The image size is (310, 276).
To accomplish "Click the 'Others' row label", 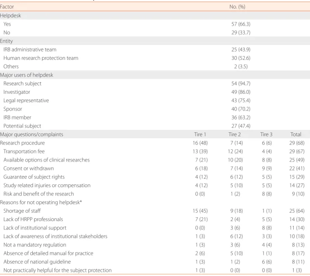I will 11,67.
